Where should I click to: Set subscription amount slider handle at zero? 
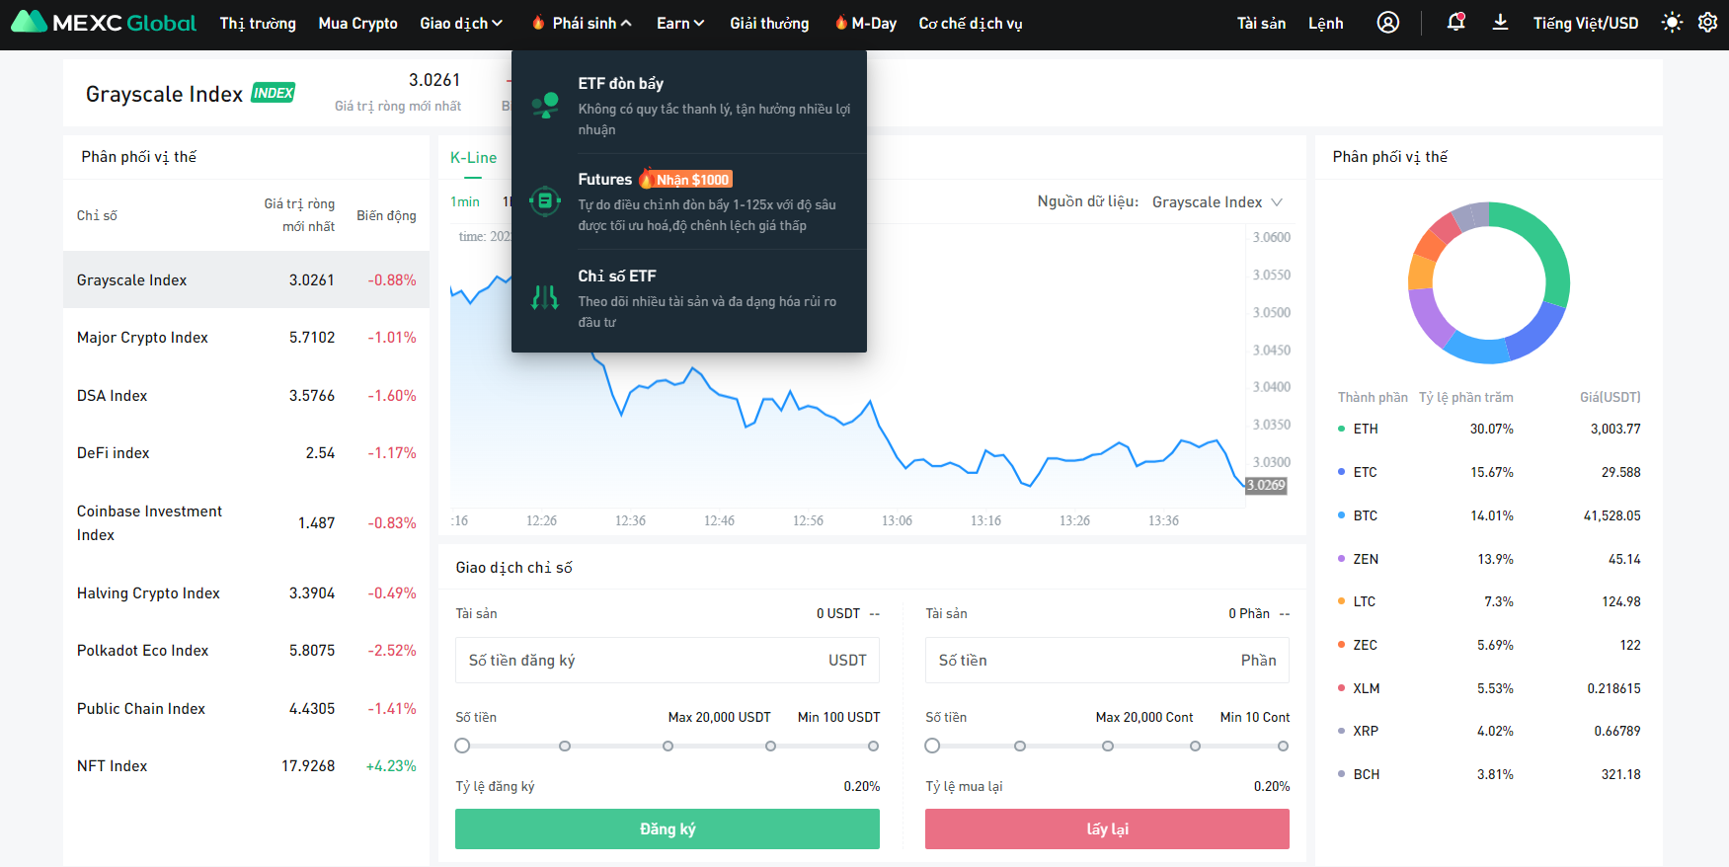pos(462,746)
